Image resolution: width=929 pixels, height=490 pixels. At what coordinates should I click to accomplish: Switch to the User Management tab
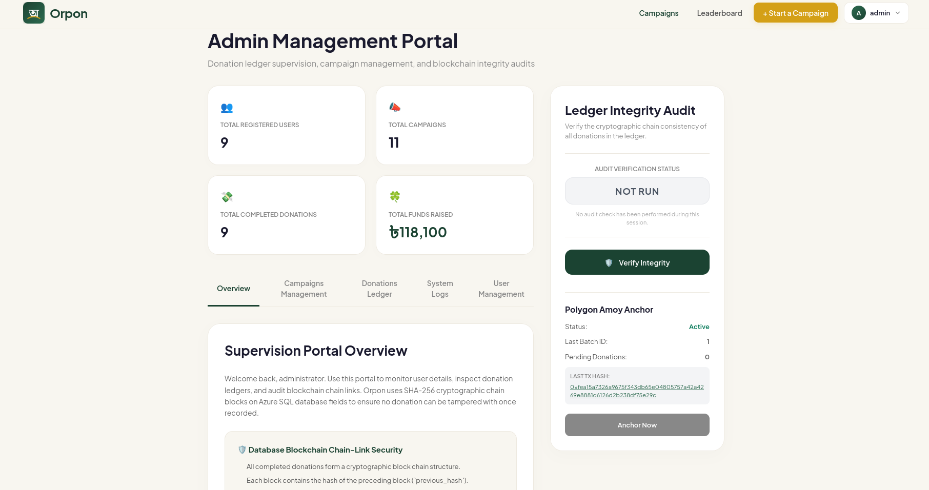tap(501, 289)
